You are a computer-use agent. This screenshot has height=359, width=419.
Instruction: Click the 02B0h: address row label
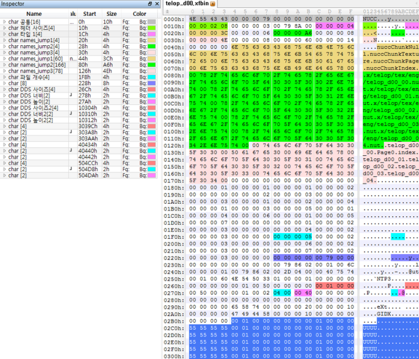[174, 321]
